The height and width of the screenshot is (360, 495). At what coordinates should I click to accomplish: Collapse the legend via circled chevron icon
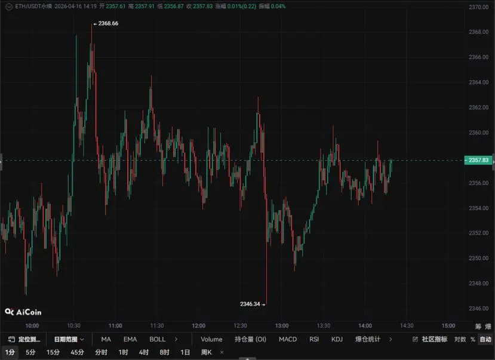[9, 7]
